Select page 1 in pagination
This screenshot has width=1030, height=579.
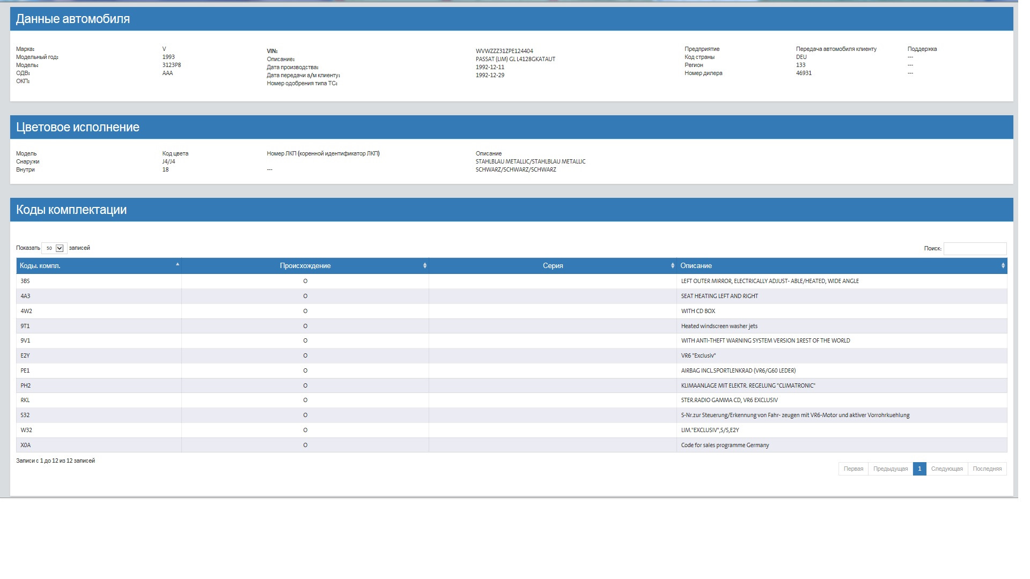click(x=919, y=469)
